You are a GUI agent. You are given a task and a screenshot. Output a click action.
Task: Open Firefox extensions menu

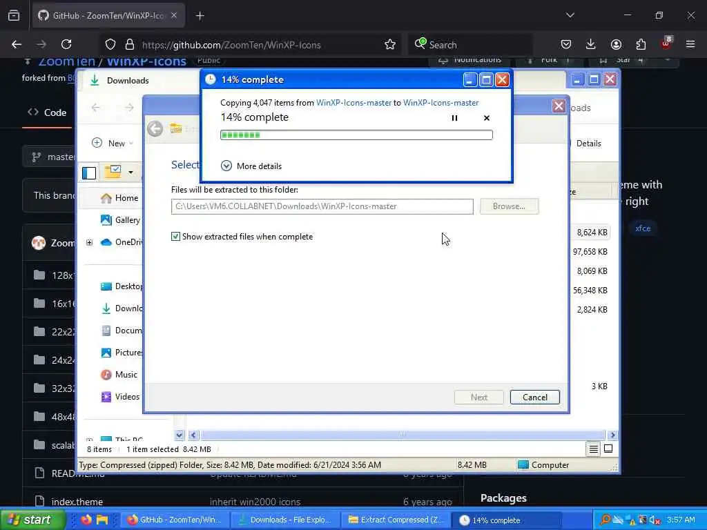pos(641,44)
